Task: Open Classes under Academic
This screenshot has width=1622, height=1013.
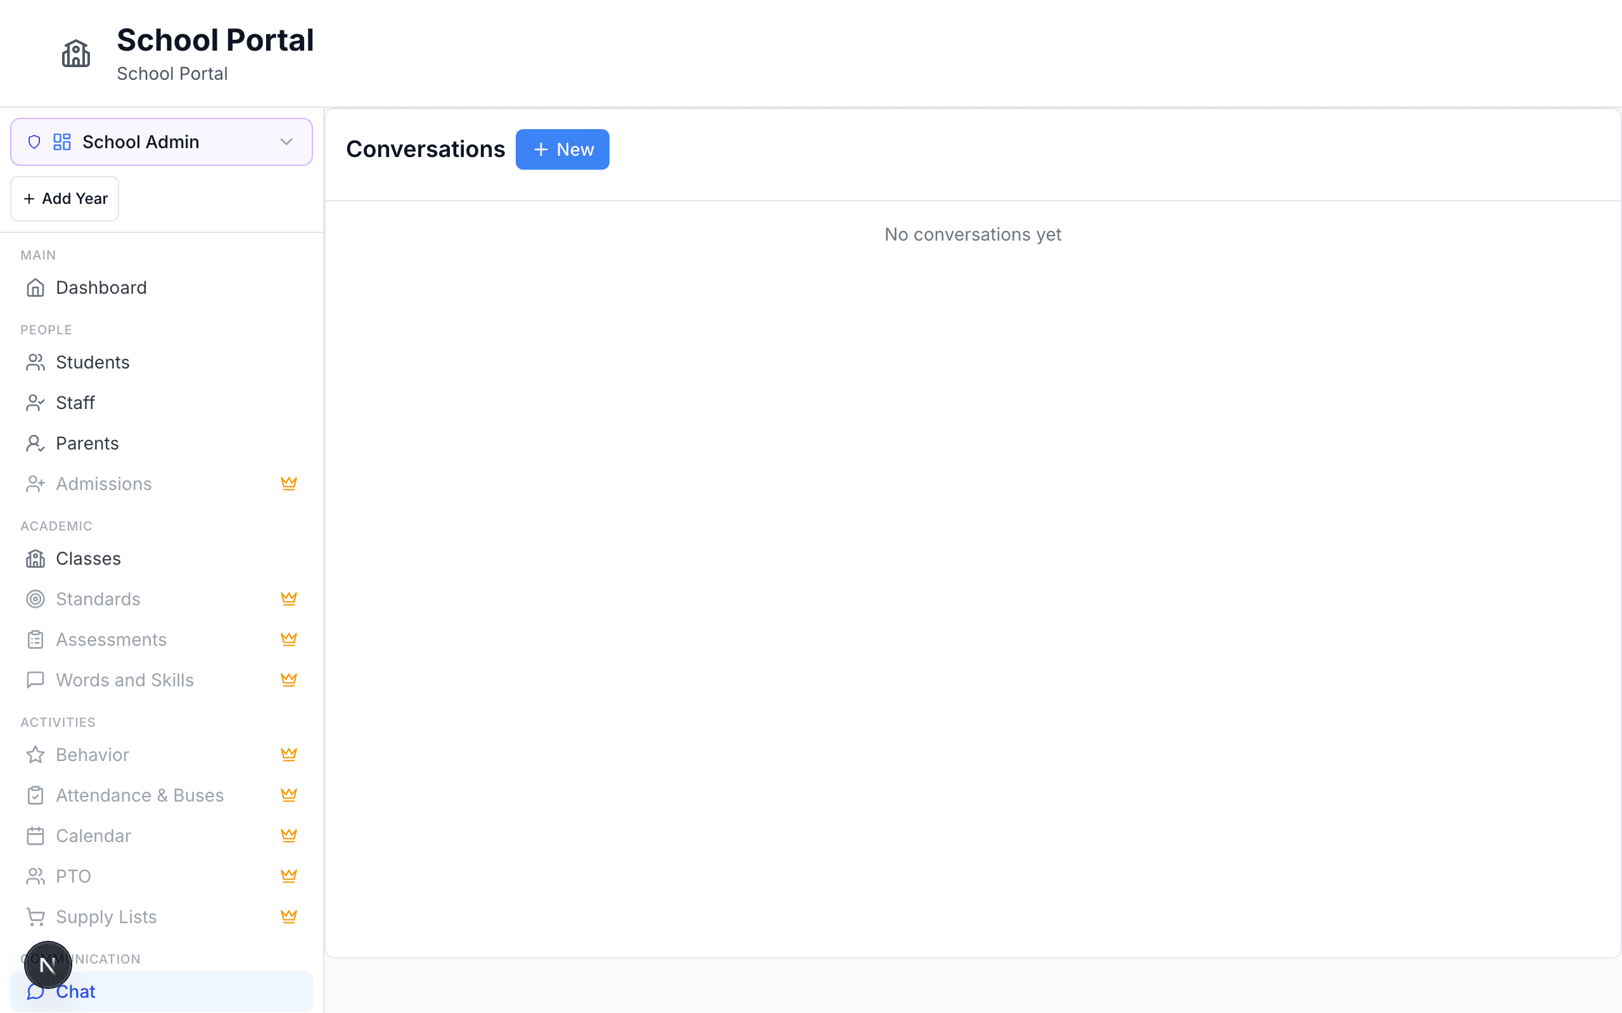Action: 88,558
